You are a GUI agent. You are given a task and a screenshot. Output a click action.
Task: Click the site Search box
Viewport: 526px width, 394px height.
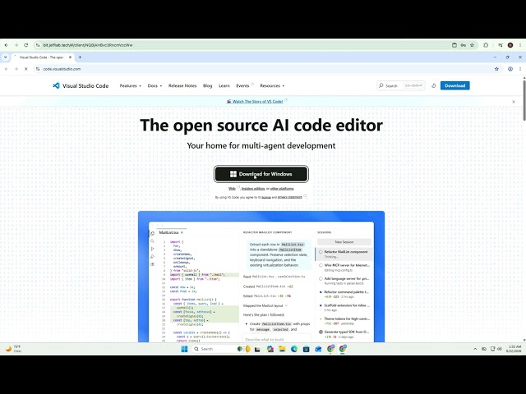click(401, 85)
